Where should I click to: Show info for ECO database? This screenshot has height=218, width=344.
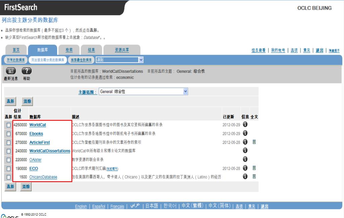coord(245,168)
